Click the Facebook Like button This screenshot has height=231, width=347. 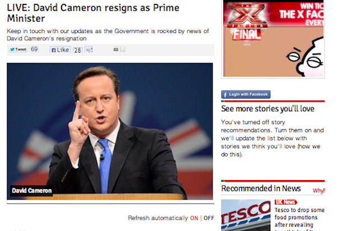(60, 50)
